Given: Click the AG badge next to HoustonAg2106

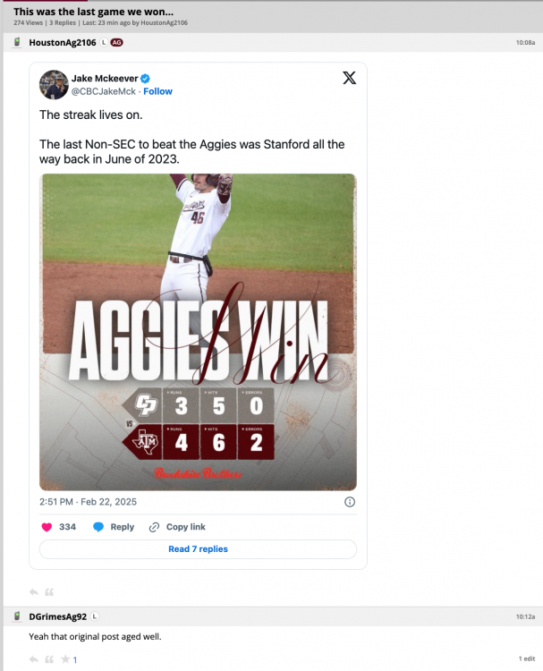Looking at the screenshot, I should (116, 42).
